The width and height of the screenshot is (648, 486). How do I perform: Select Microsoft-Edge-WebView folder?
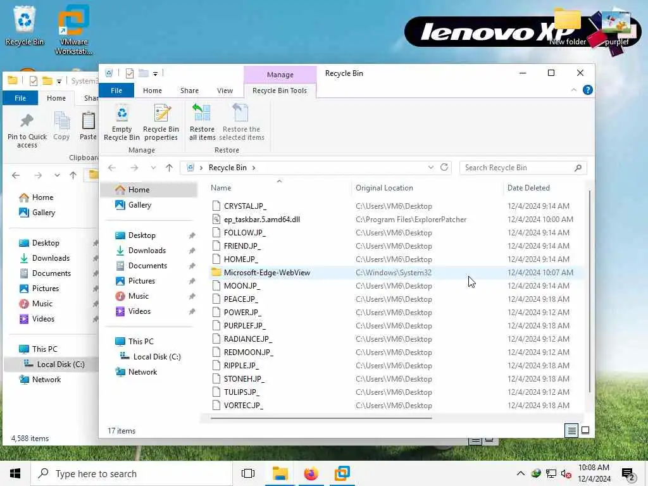[x=266, y=272]
